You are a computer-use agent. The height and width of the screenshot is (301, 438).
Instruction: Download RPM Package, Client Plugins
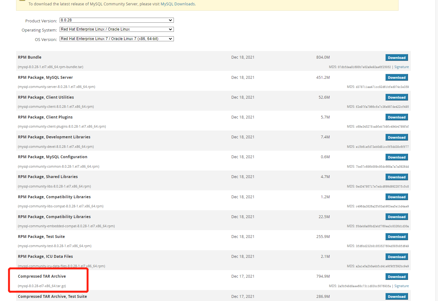[x=397, y=117]
